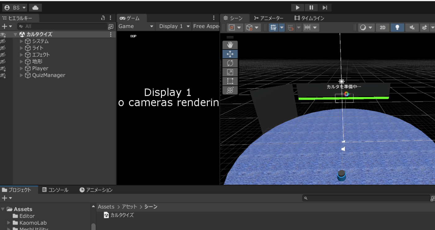Advance one frame with the Step button
This screenshot has height=230, width=435.
tap(325, 7)
